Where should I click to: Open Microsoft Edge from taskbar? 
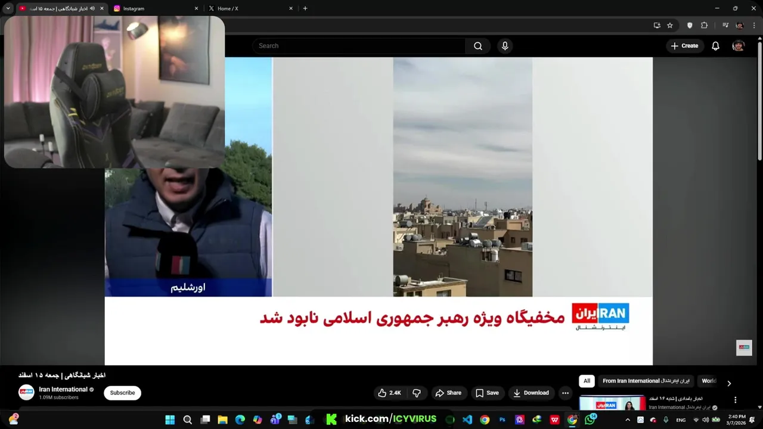coord(240,419)
